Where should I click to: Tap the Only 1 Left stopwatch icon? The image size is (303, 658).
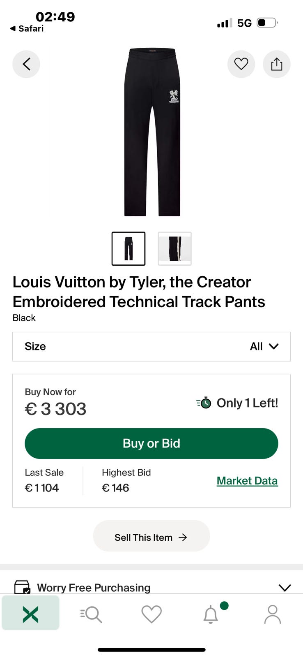204,403
